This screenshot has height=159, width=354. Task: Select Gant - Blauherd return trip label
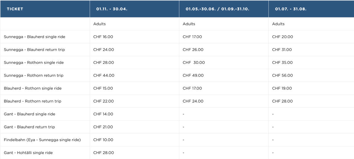tap(29, 127)
